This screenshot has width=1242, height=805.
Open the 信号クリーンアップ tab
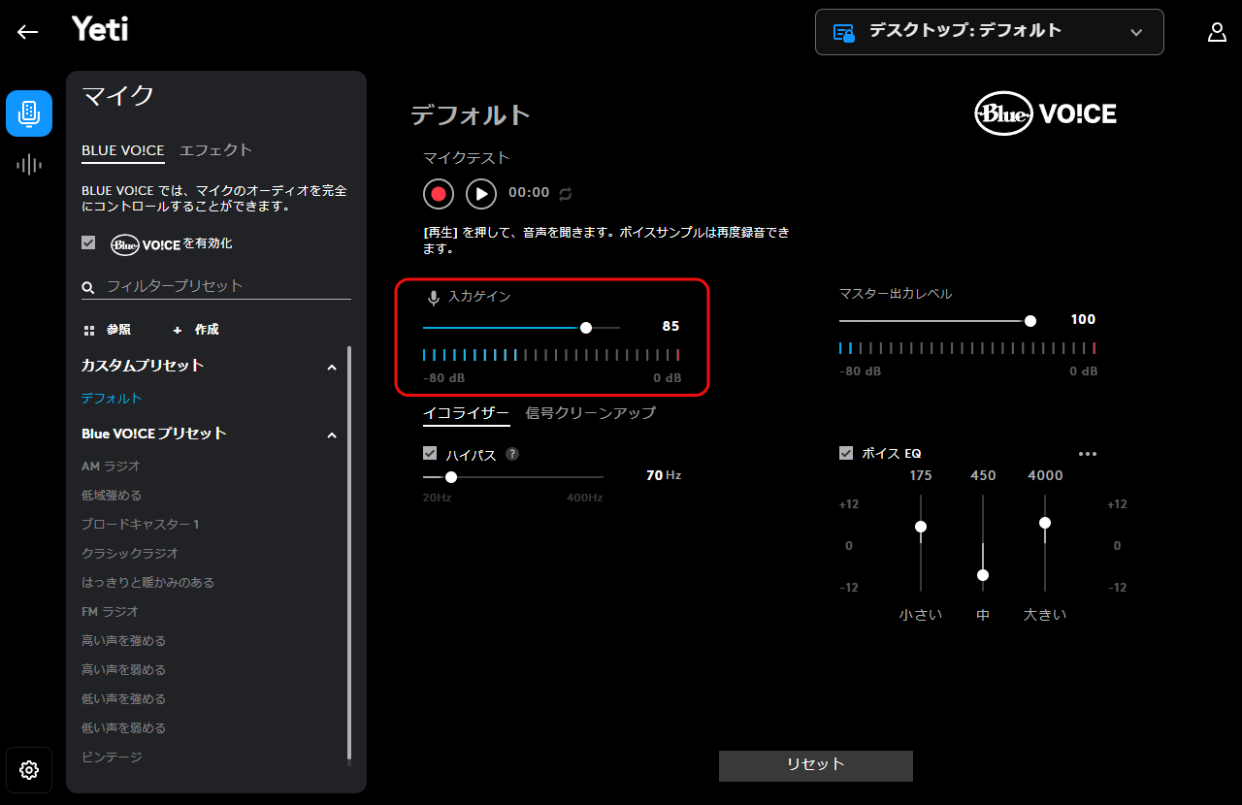(590, 412)
